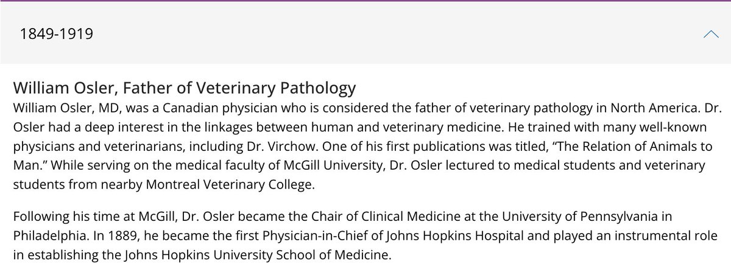Click the empty gray accordion header bar
Viewport: 731px width, 272px height.
(365, 33)
